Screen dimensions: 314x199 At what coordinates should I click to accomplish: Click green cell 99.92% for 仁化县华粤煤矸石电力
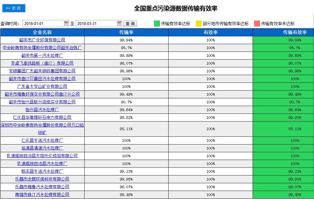tap(283, 117)
